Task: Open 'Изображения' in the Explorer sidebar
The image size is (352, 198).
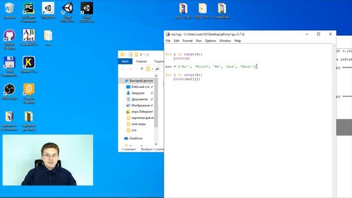Action: (140, 105)
